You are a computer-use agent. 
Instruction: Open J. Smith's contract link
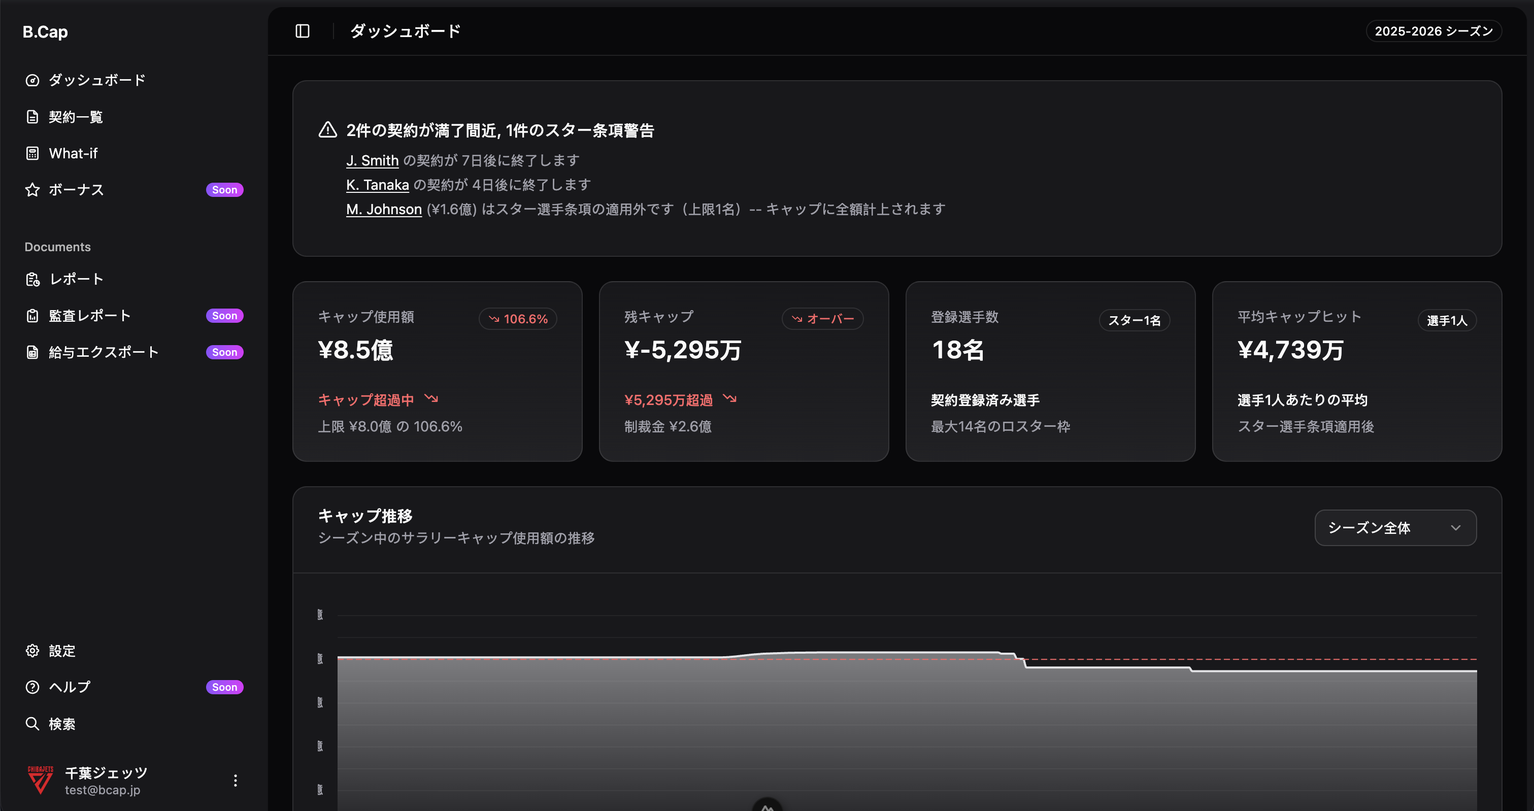pyautogui.click(x=372, y=159)
